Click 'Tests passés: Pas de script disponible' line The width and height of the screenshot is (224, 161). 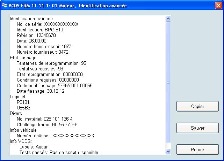click(59, 152)
